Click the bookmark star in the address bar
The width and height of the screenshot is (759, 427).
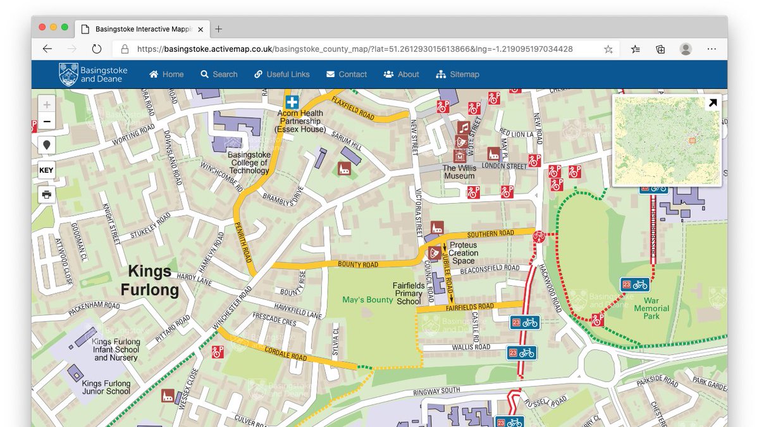tap(607, 49)
